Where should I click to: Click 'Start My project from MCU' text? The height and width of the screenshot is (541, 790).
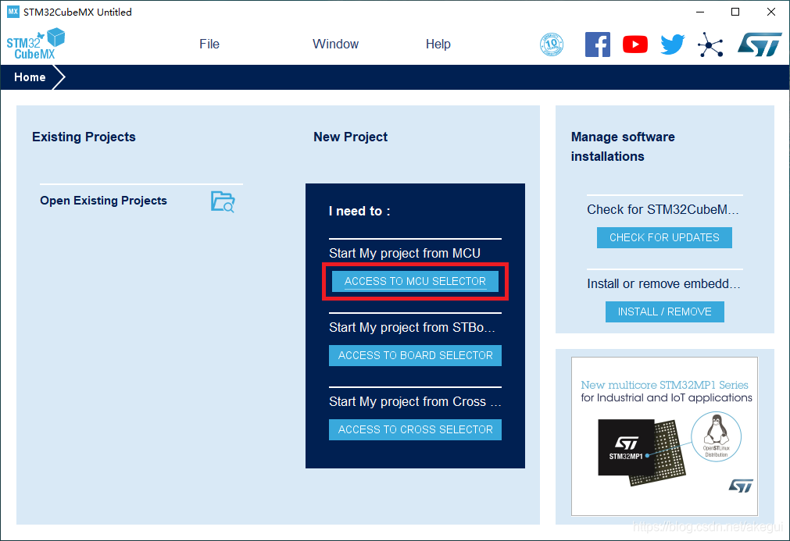(405, 253)
